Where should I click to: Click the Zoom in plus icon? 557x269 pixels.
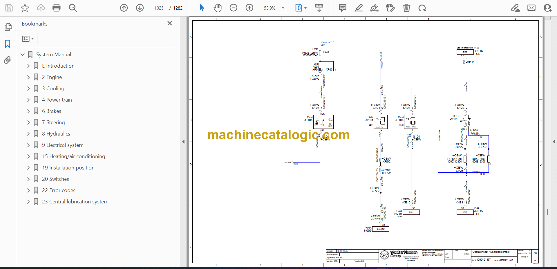[x=249, y=8]
